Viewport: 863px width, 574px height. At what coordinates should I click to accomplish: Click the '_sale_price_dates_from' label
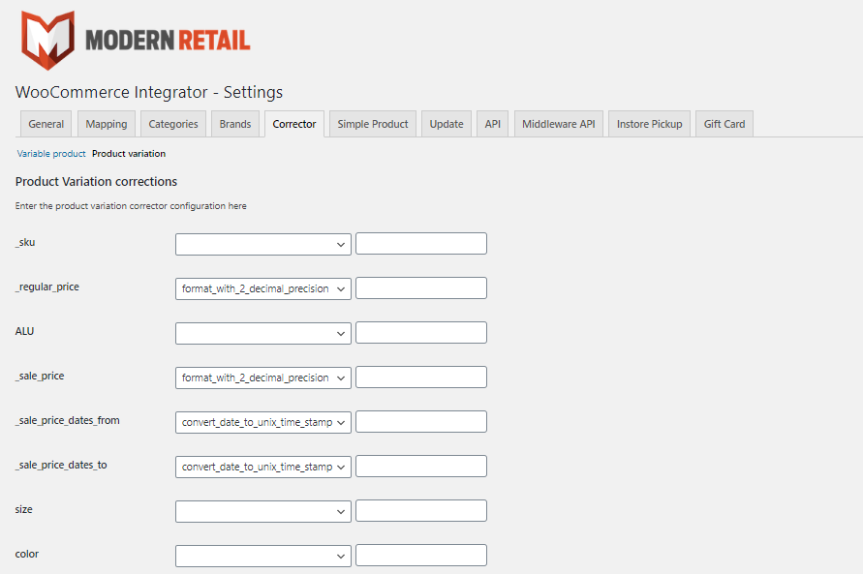click(x=67, y=421)
